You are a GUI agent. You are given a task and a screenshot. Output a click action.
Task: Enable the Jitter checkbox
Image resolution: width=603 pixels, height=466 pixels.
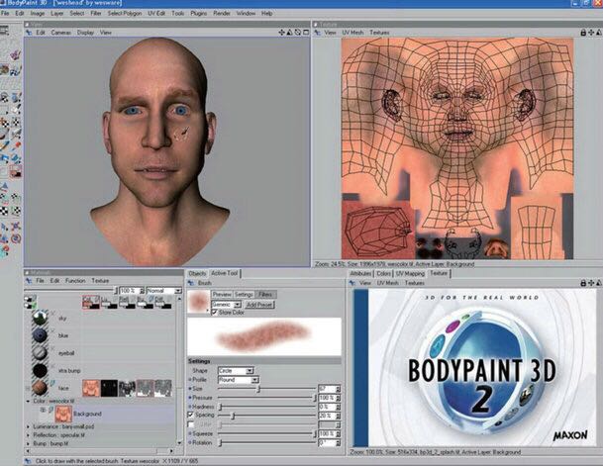point(190,424)
